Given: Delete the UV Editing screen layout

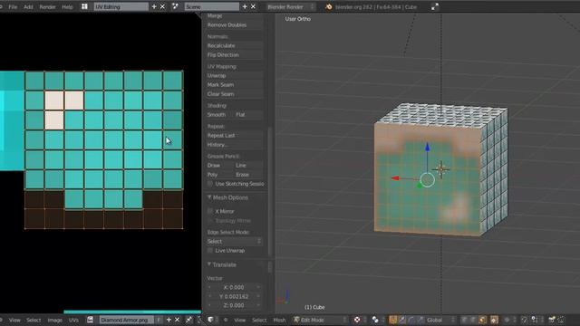Looking at the screenshot, I should (x=162, y=6).
